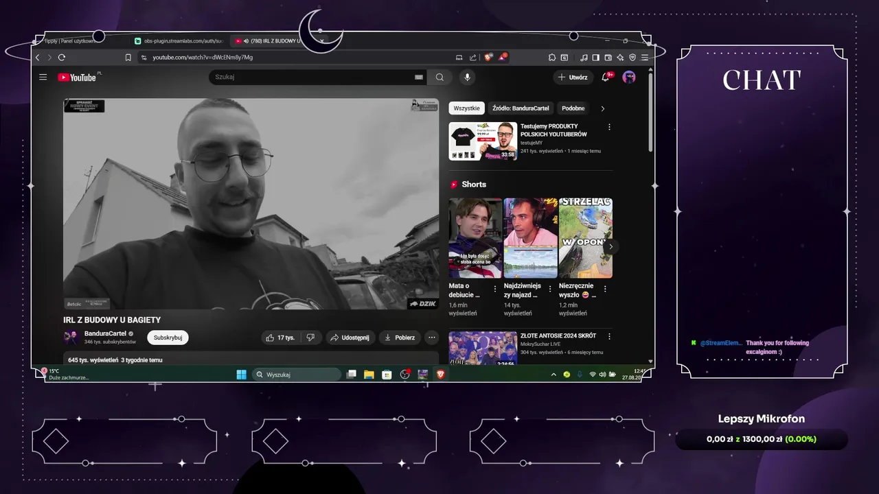Reload the page with the refresh icon
This screenshot has width=879, height=494.
[62, 58]
